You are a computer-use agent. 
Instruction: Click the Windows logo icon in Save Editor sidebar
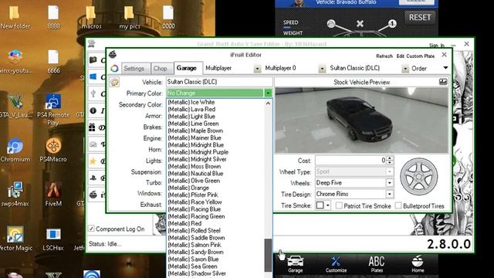click(x=93, y=76)
